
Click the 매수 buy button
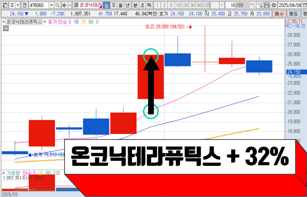[279, 14]
